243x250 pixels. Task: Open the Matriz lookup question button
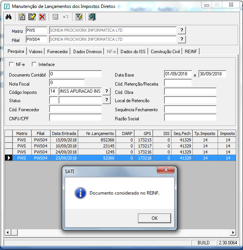(x=182, y=30)
